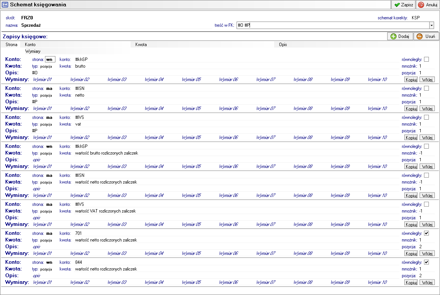440x295 pixels.
Task: Click the orange minus Usuń icon
Action: tap(420, 36)
